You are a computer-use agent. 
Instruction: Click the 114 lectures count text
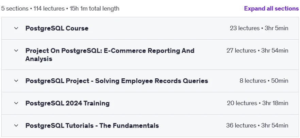click(49, 8)
